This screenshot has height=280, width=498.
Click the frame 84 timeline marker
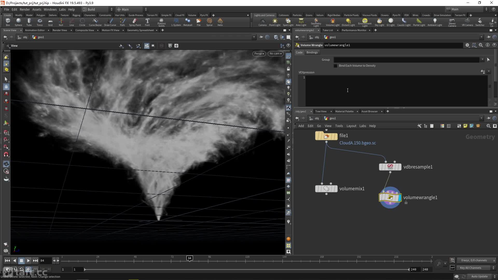coord(190,258)
